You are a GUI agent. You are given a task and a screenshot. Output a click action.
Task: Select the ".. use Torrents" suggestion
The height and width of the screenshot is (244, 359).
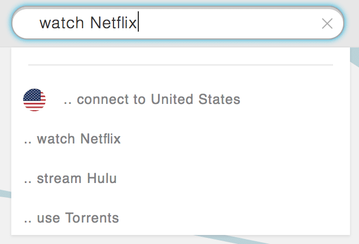pos(181,217)
